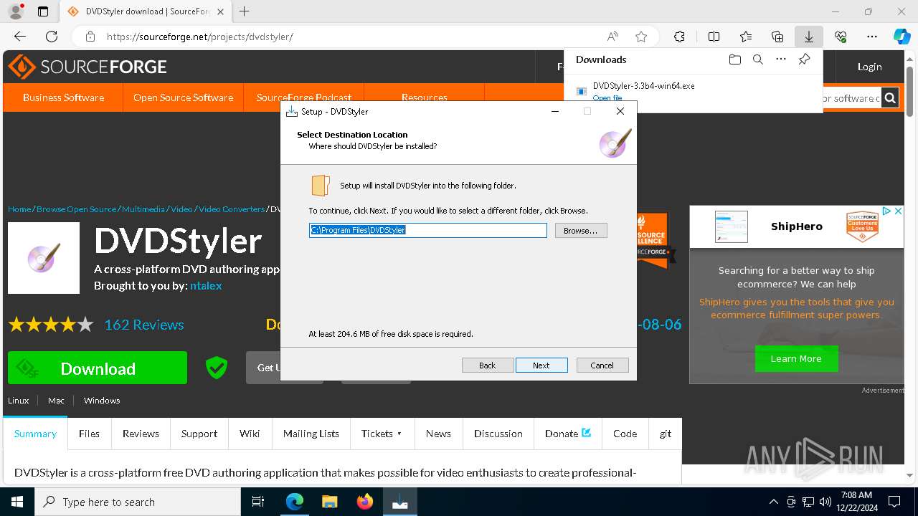Open tab actions menu icon
This screenshot has width=918, height=516.
click(x=43, y=11)
